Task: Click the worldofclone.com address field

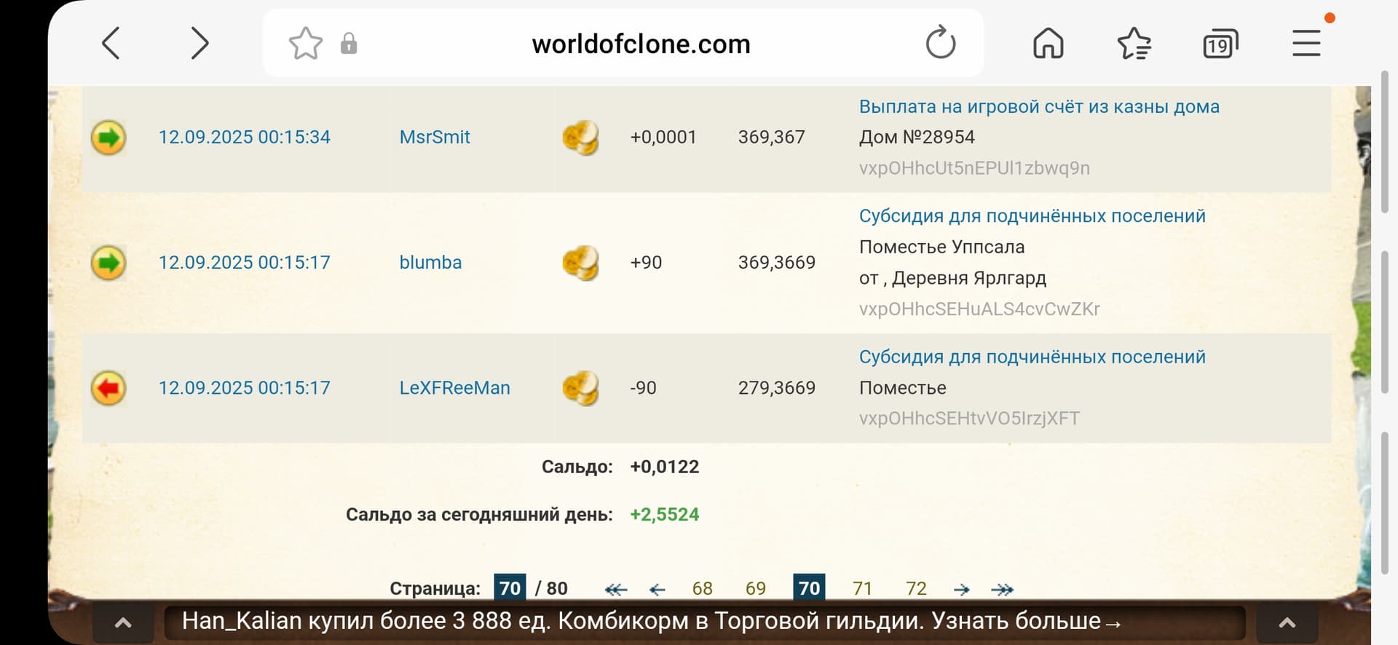Action: (641, 44)
